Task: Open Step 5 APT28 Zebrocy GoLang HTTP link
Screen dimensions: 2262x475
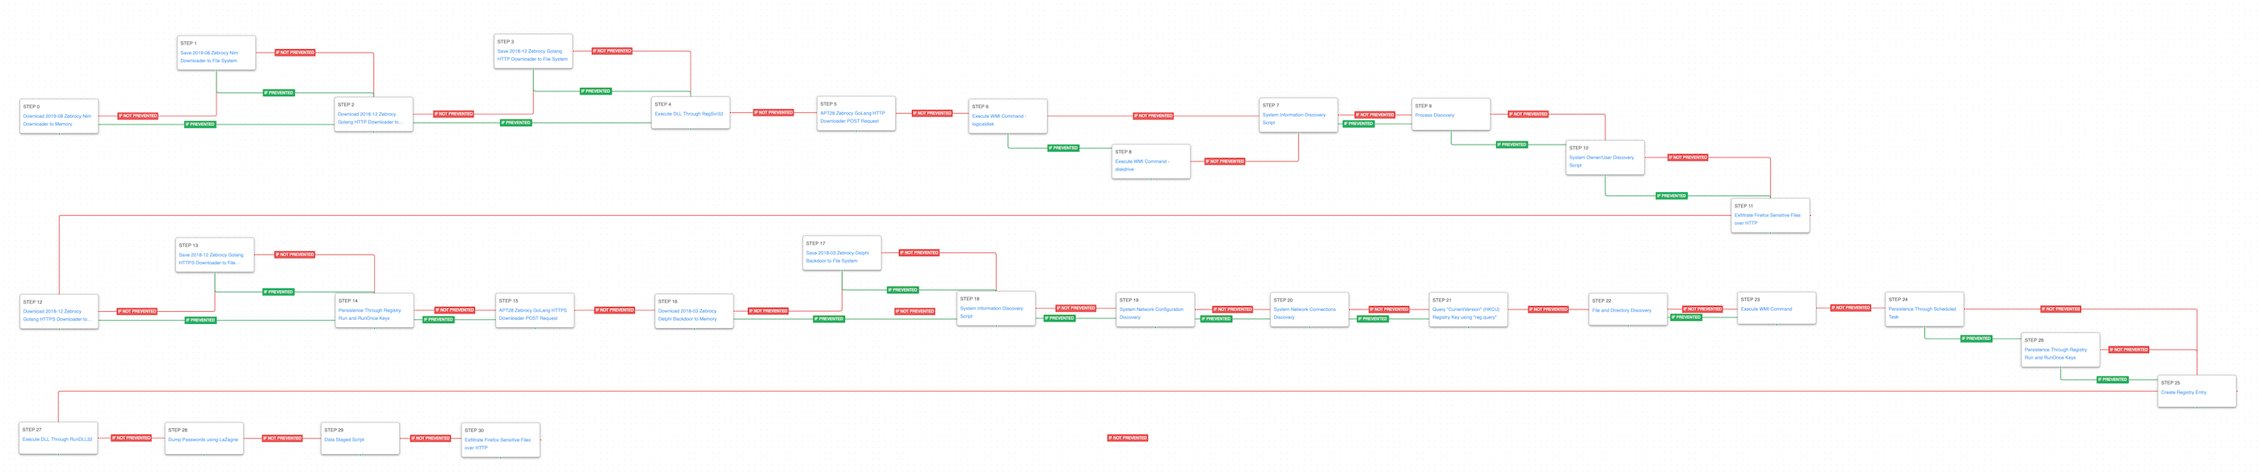Action: point(851,113)
